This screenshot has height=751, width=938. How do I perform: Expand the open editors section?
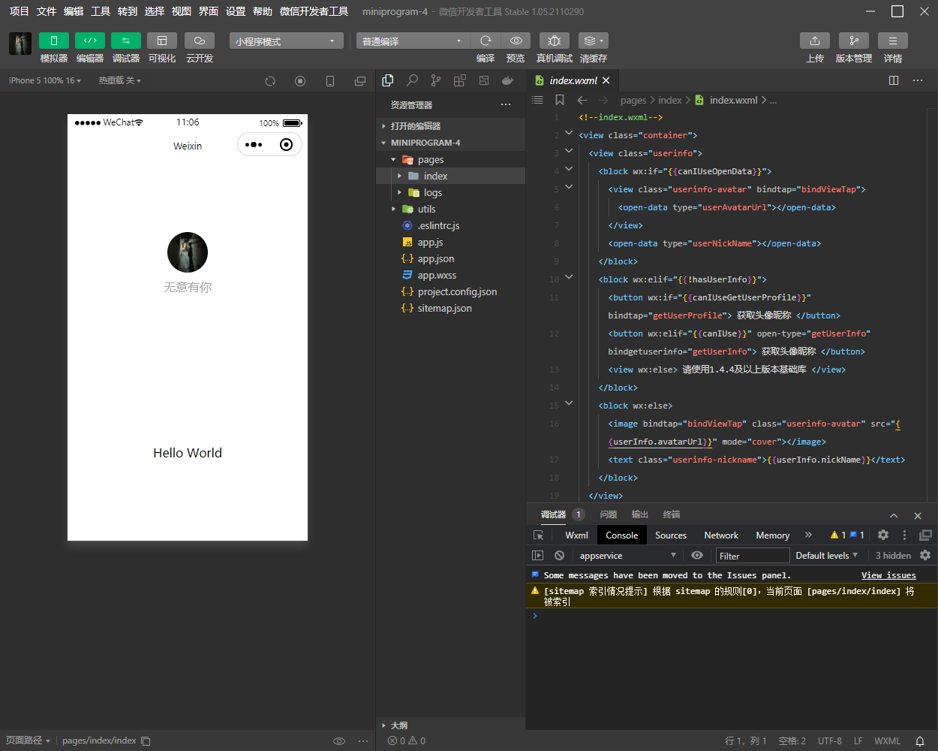[x=450, y=126]
